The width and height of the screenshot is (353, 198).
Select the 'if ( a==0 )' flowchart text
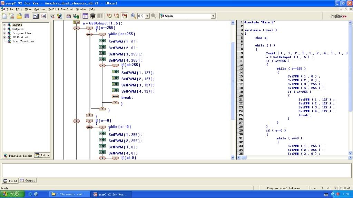pos(103,121)
